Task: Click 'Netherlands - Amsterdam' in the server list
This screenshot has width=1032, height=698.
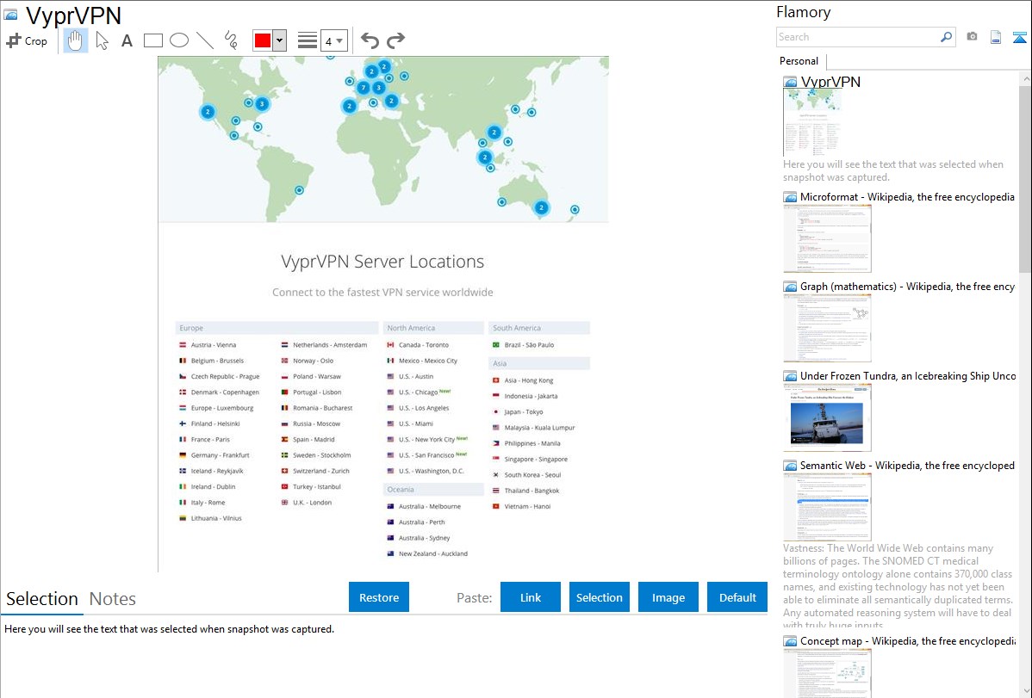Action: pos(330,345)
